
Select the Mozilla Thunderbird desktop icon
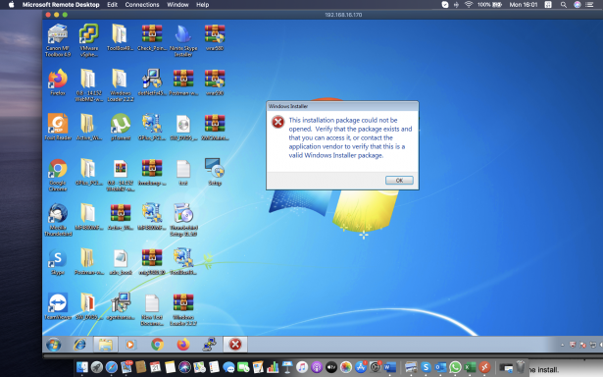[58, 220]
